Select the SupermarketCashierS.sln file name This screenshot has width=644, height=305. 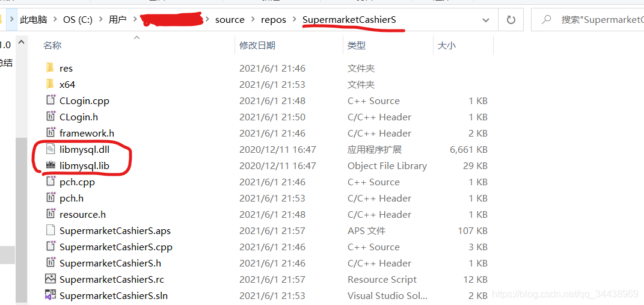(x=114, y=295)
